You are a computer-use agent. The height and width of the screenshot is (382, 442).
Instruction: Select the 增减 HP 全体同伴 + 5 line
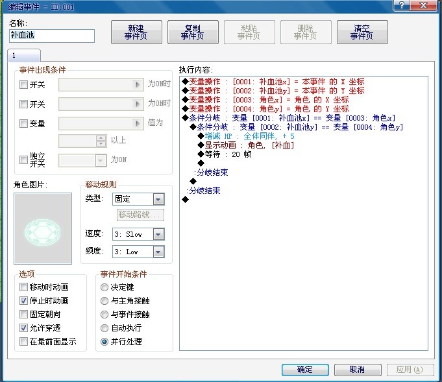coord(246,136)
